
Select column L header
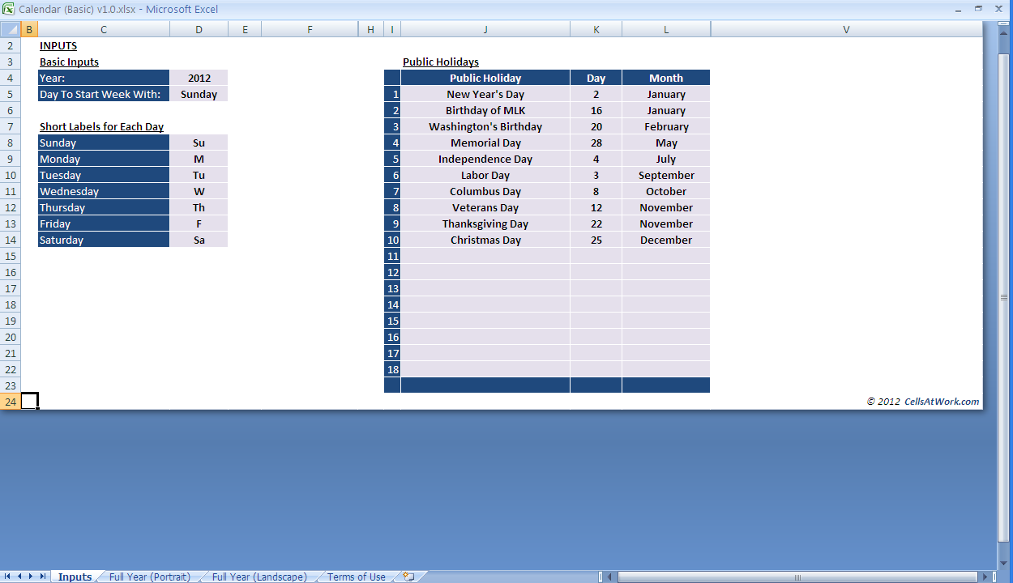click(x=666, y=30)
